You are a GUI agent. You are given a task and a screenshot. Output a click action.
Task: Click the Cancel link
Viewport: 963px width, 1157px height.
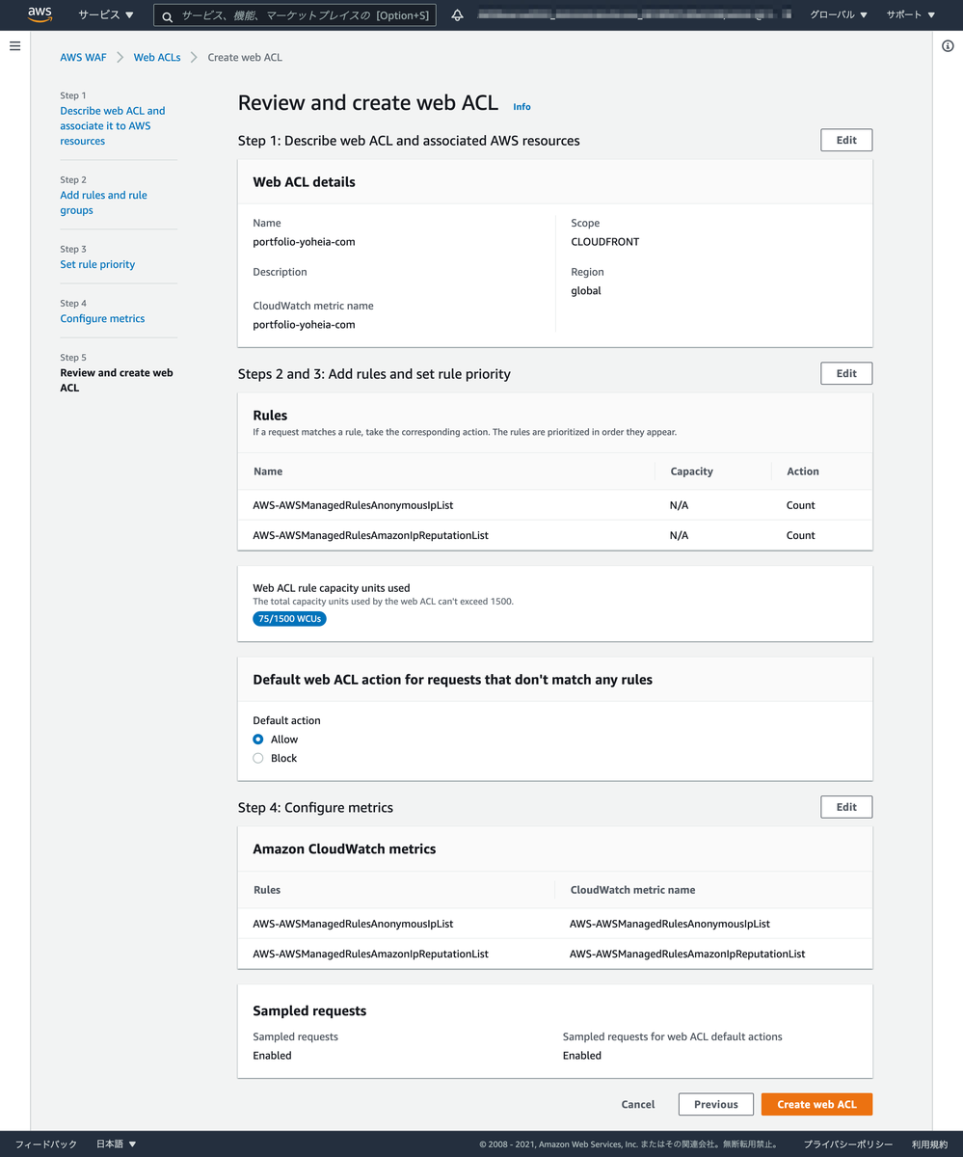click(x=638, y=1104)
